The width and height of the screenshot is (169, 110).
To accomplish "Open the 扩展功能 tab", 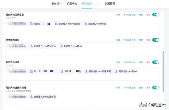I will point(72,4).
